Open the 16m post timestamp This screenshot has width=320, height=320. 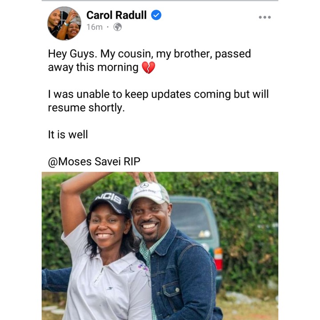click(95, 27)
